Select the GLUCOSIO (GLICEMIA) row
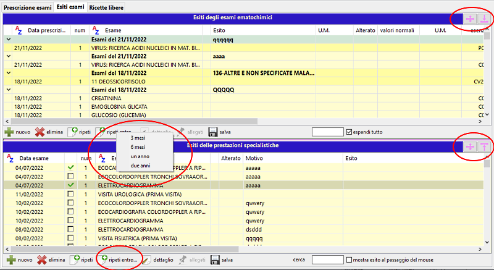Screen dimensions: 494x270 pyautogui.click(x=243, y=115)
